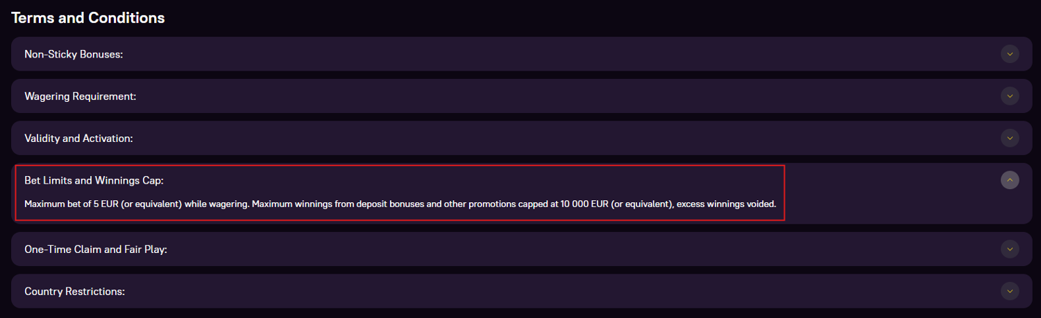This screenshot has width=1041, height=318.
Task: Click the Non-Sticky Bonuses title text
Action: point(74,54)
